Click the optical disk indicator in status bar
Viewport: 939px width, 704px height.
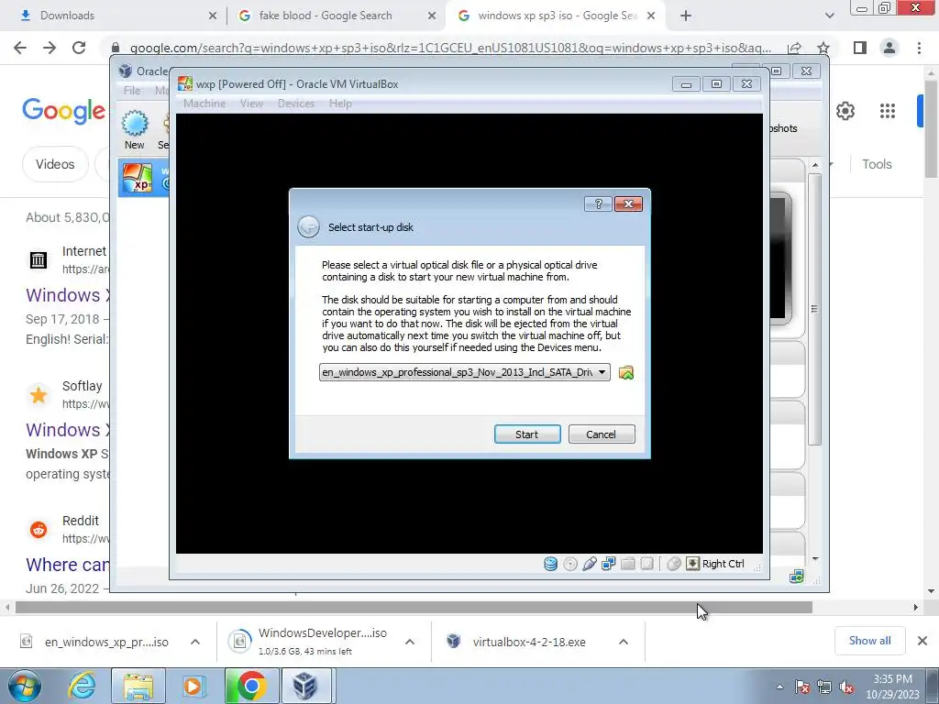570,564
